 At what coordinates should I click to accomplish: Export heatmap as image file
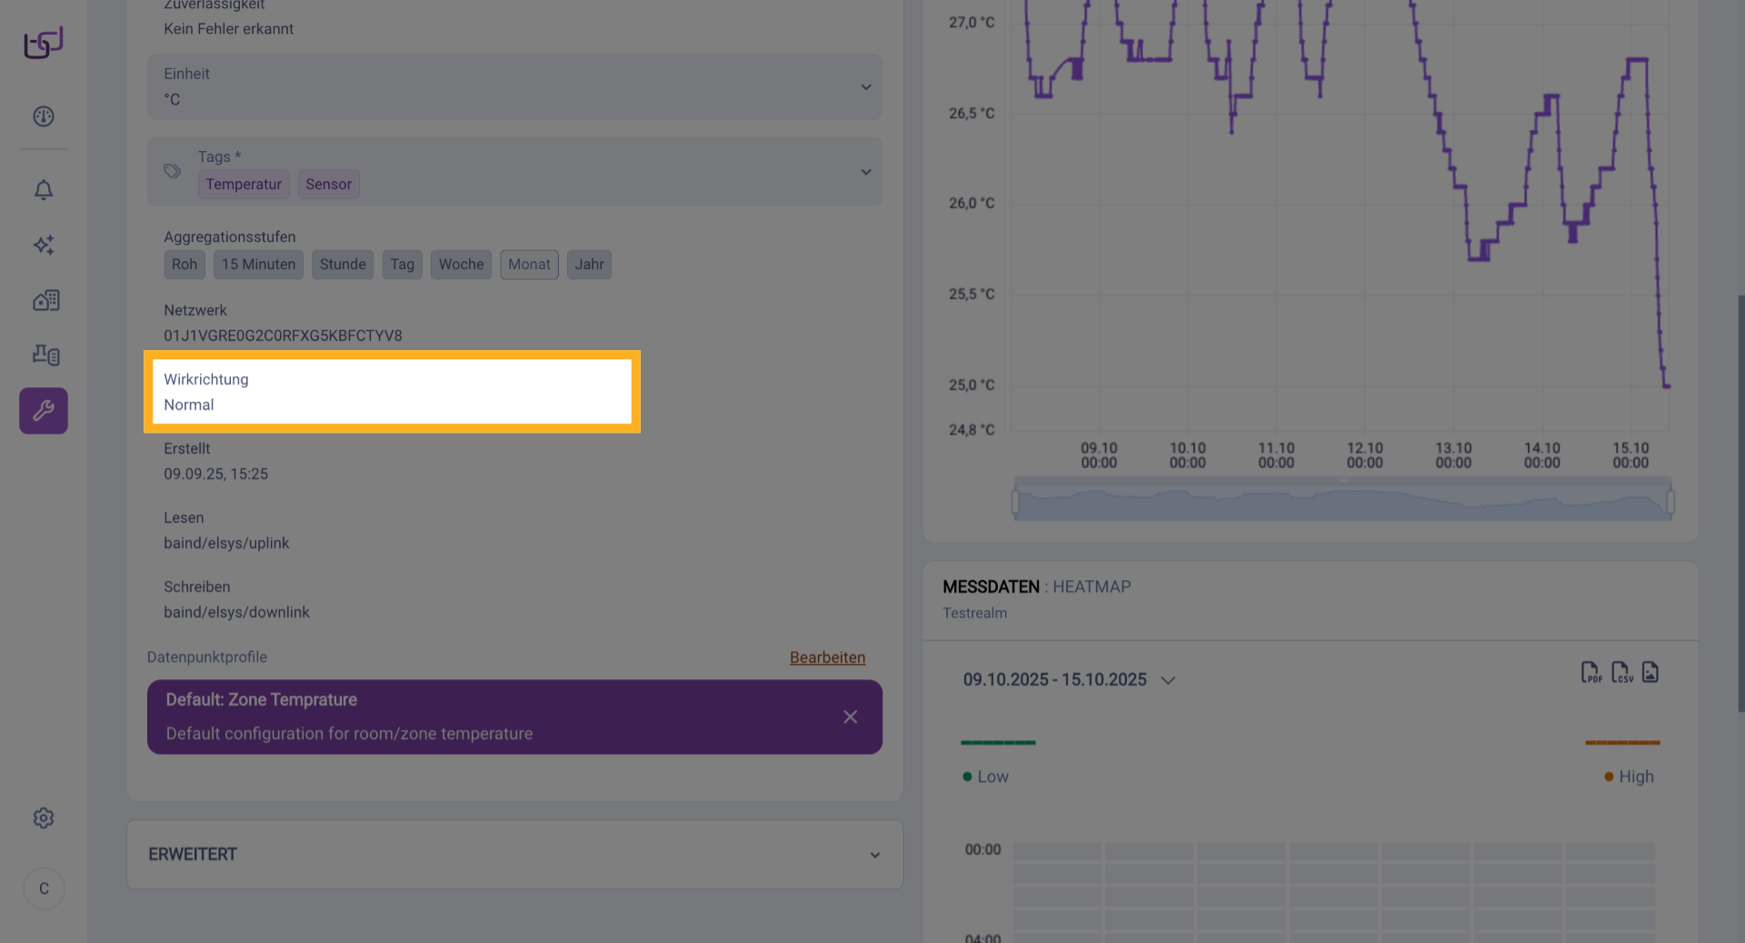tap(1650, 673)
